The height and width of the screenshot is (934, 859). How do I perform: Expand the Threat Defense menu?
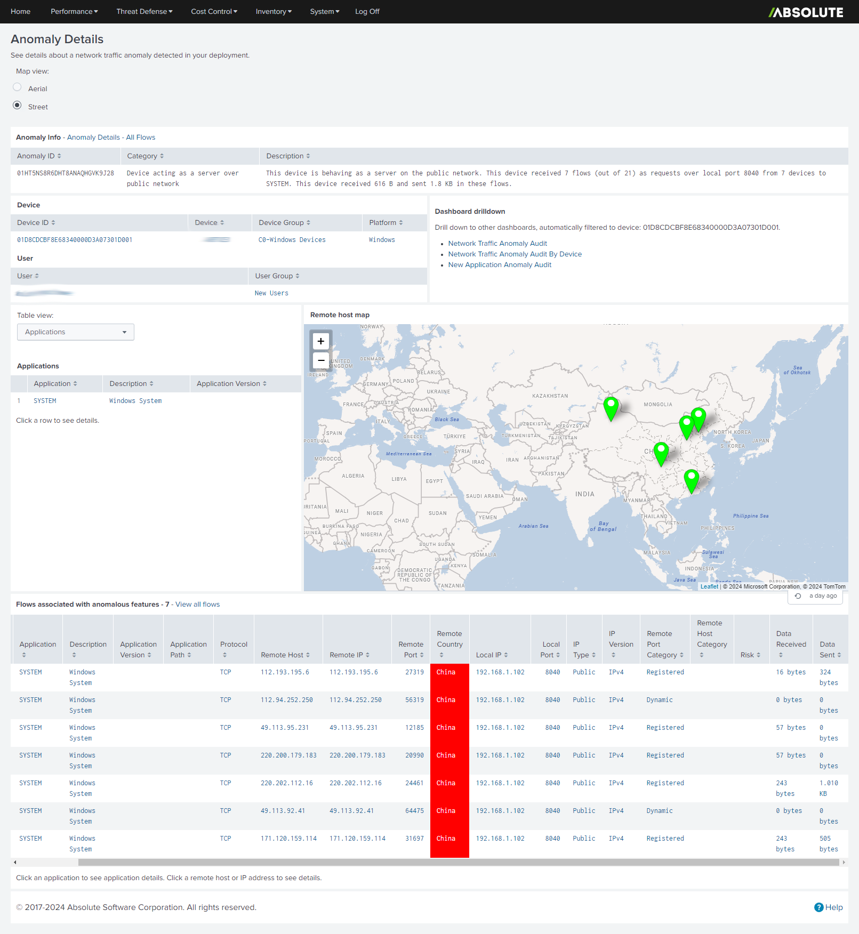(144, 12)
